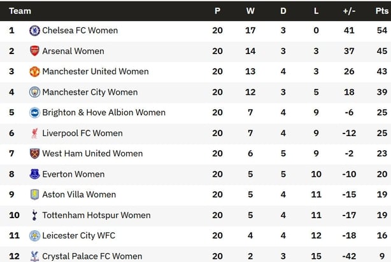This screenshot has width=391, height=262.
Task: Open the Leicester City WFC team link
Action: [x=79, y=235]
